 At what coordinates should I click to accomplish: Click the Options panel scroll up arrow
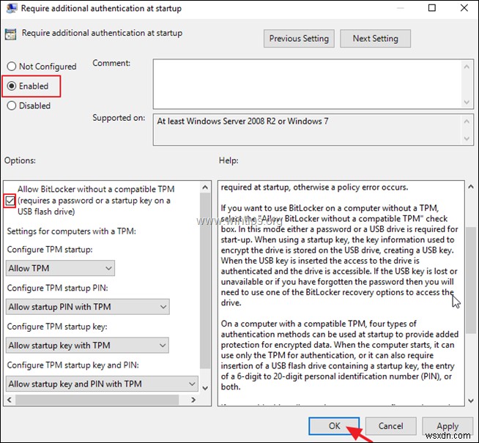click(205, 187)
